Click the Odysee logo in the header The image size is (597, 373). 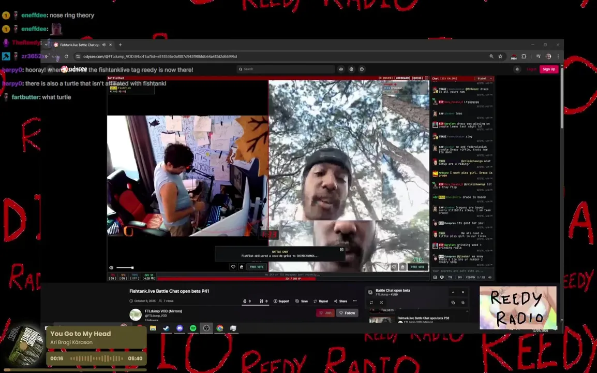(74, 69)
